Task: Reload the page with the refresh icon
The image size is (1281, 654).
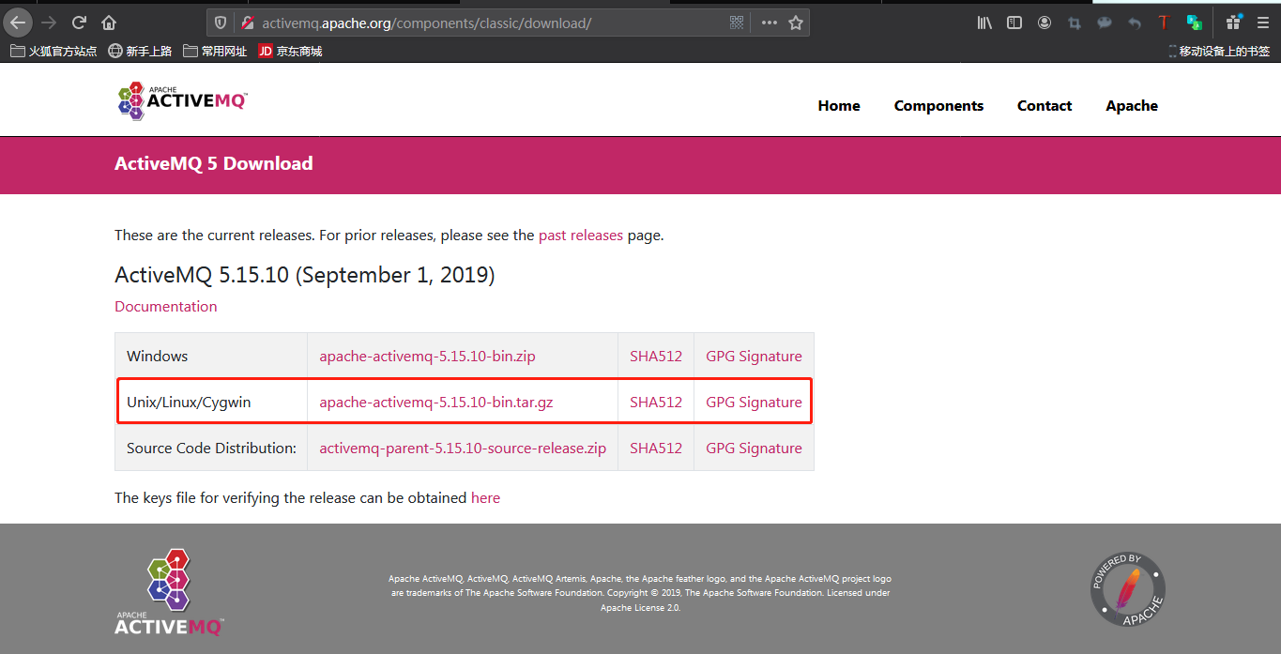Action: click(x=80, y=23)
